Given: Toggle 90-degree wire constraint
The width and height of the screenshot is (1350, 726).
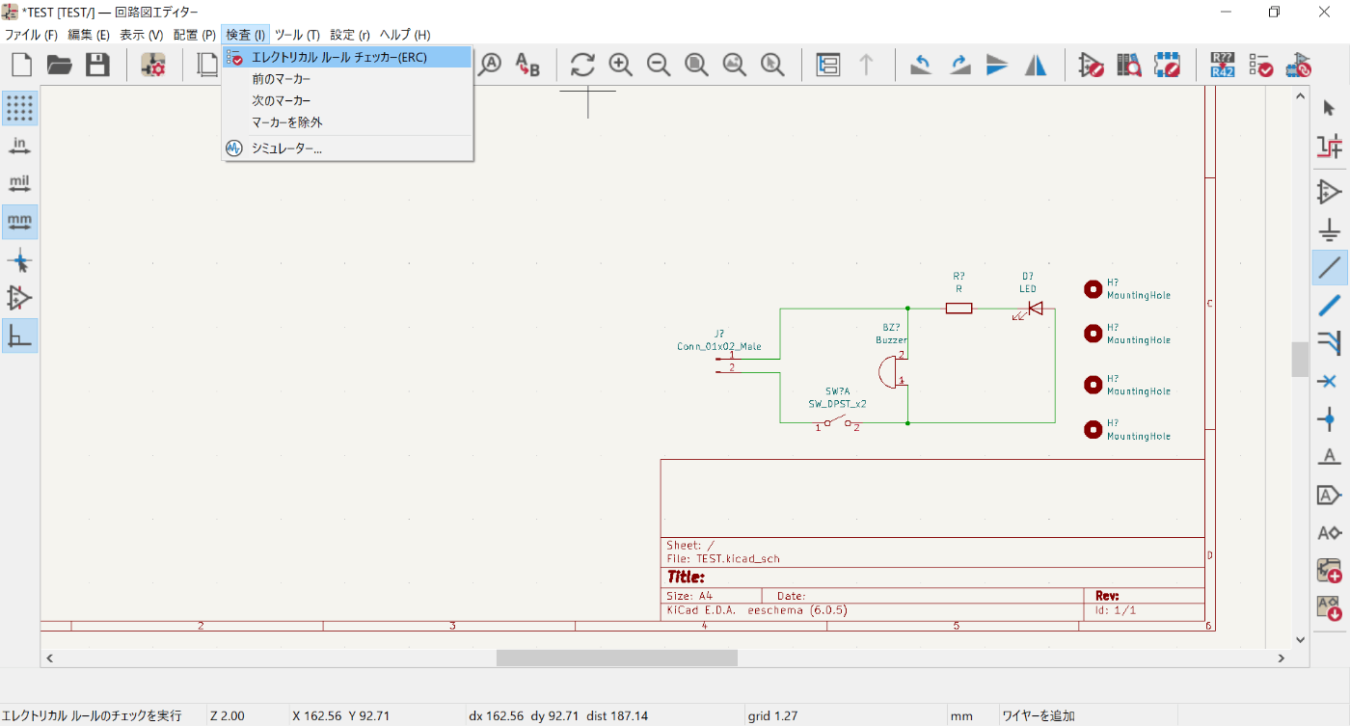Looking at the screenshot, I should pyautogui.click(x=19, y=335).
